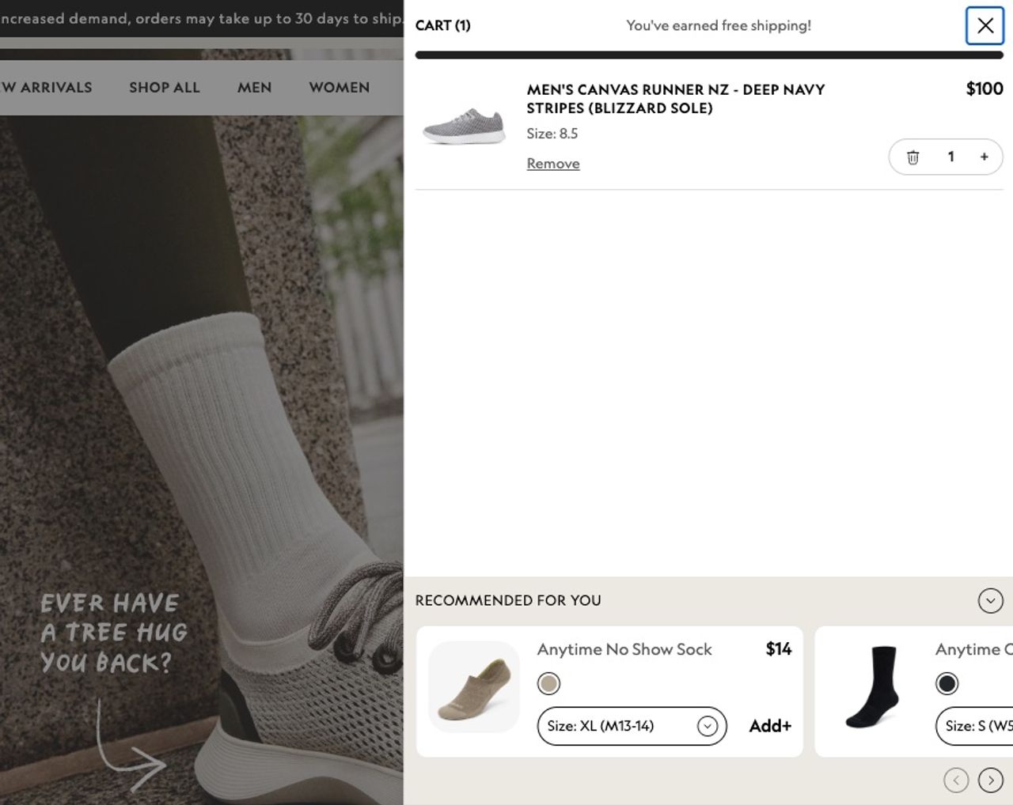This screenshot has height=805, width=1013.
Task: Open the New Arrivals menu
Action: [46, 88]
